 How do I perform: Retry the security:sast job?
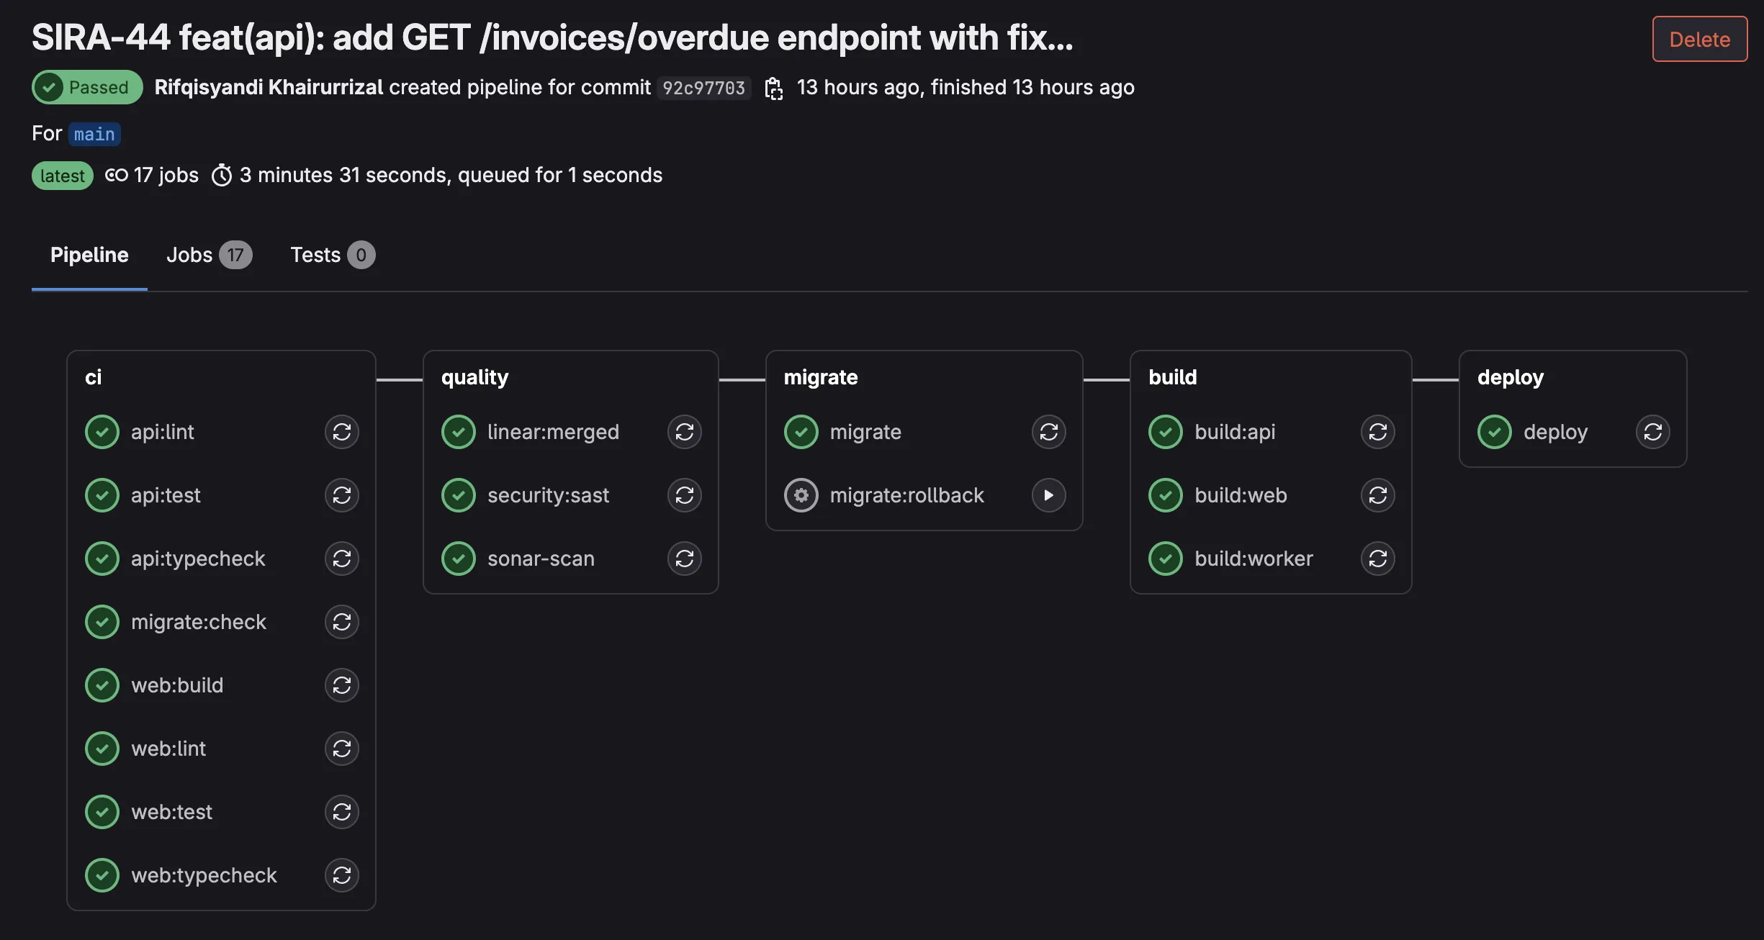pyautogui.click(x=684, y=495)
